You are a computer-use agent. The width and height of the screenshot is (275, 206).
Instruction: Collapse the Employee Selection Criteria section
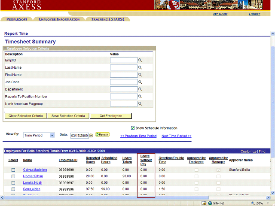5,48
